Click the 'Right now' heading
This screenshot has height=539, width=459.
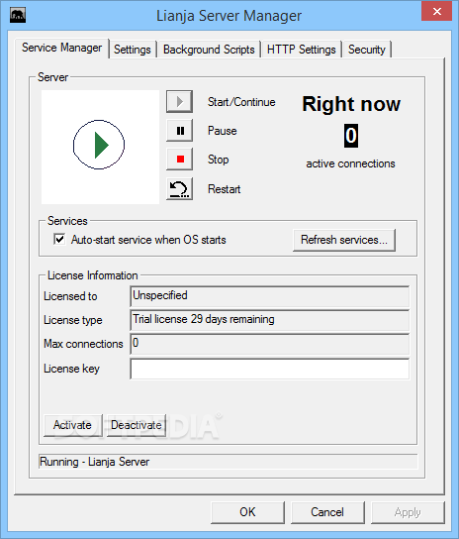[x=351, y=104]
